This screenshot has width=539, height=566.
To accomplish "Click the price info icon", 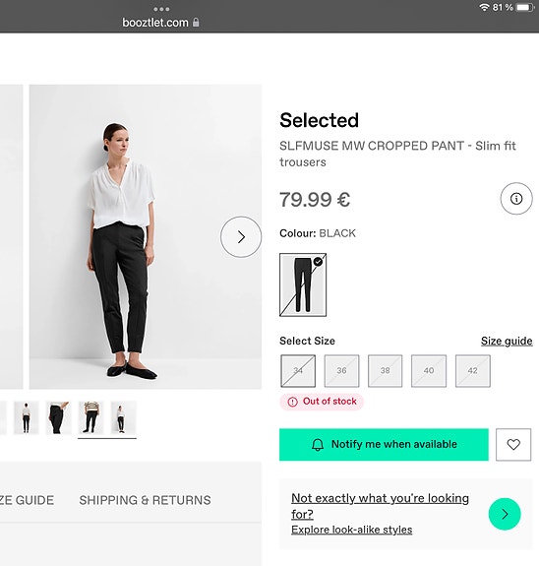I will point(516,199).
